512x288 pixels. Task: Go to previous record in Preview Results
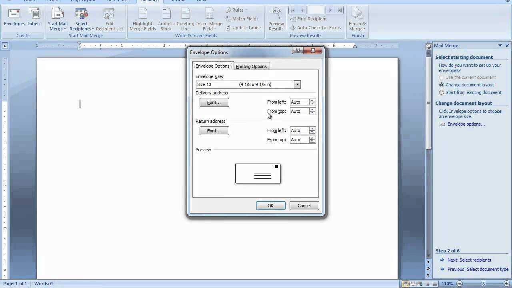point(302,10)
